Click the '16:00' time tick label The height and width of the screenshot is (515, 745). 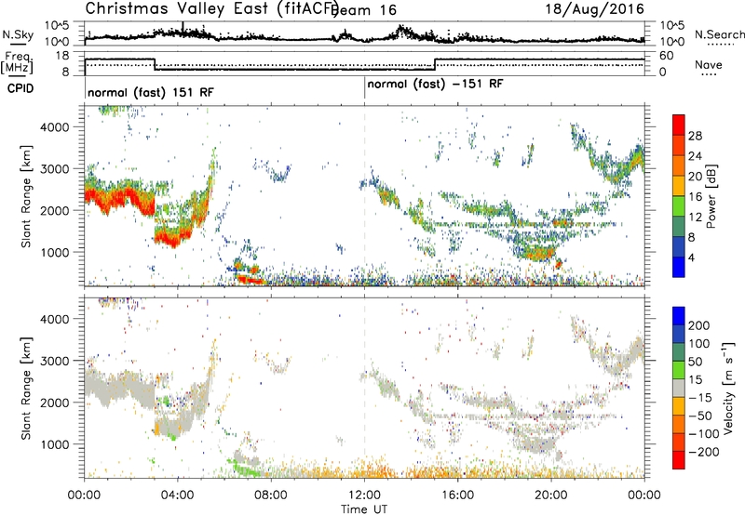tap(457, 495)
